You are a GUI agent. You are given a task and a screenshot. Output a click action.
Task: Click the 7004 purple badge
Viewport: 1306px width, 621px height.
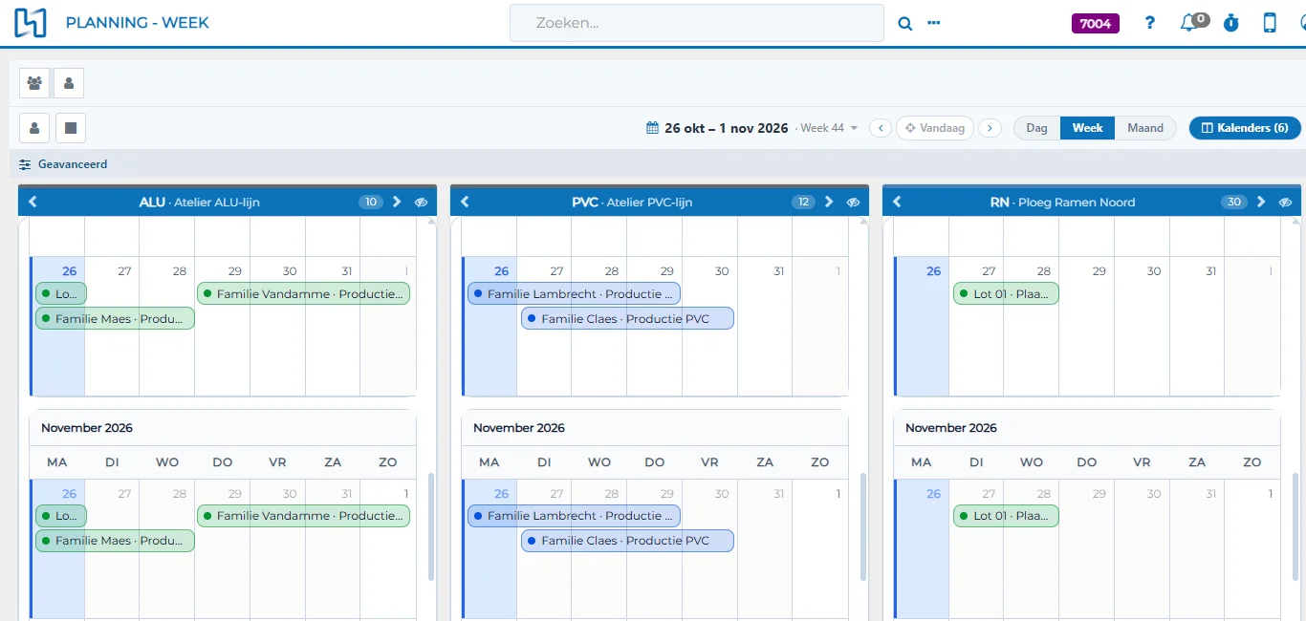1095,24
